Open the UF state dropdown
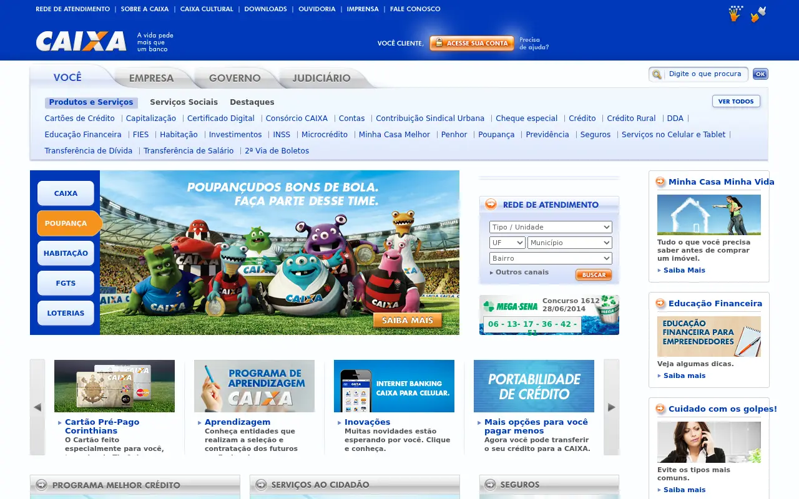This screenshot has width=799, height=499. (507, 243)
